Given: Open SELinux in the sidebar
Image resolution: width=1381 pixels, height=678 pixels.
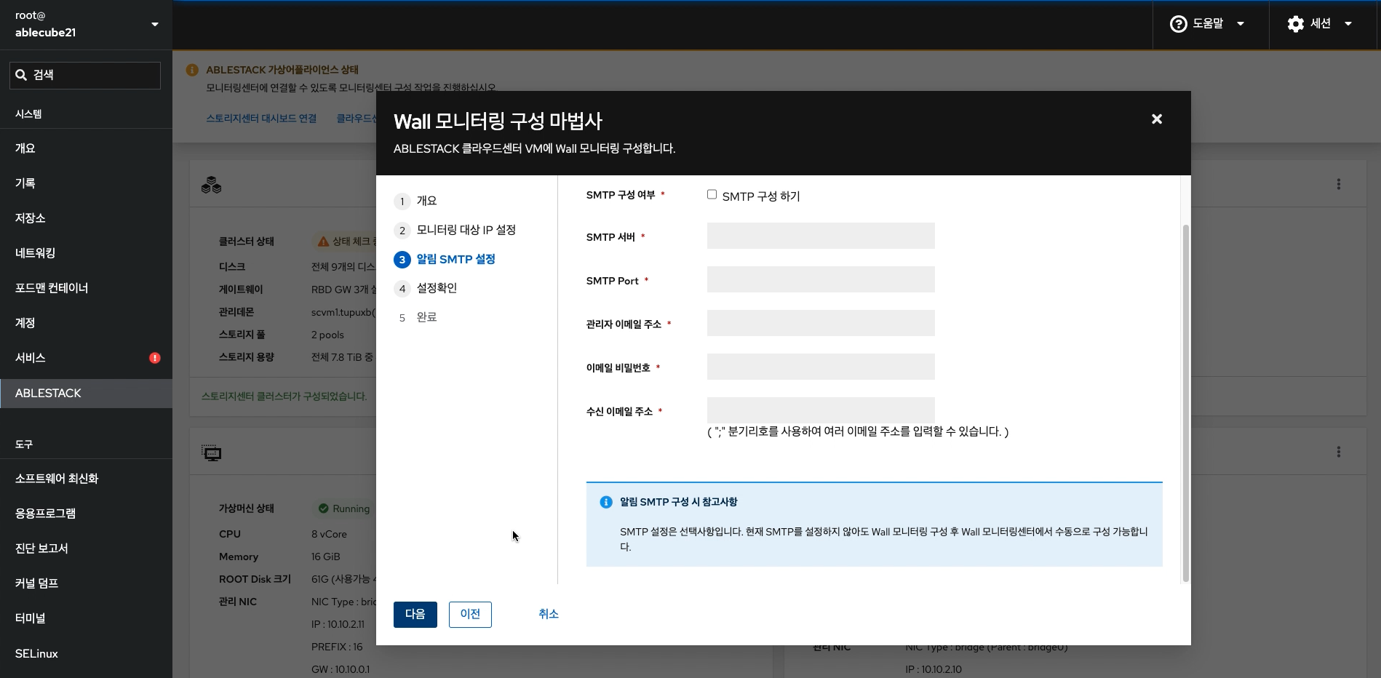Looking at the screenshot, I should 86,653.
